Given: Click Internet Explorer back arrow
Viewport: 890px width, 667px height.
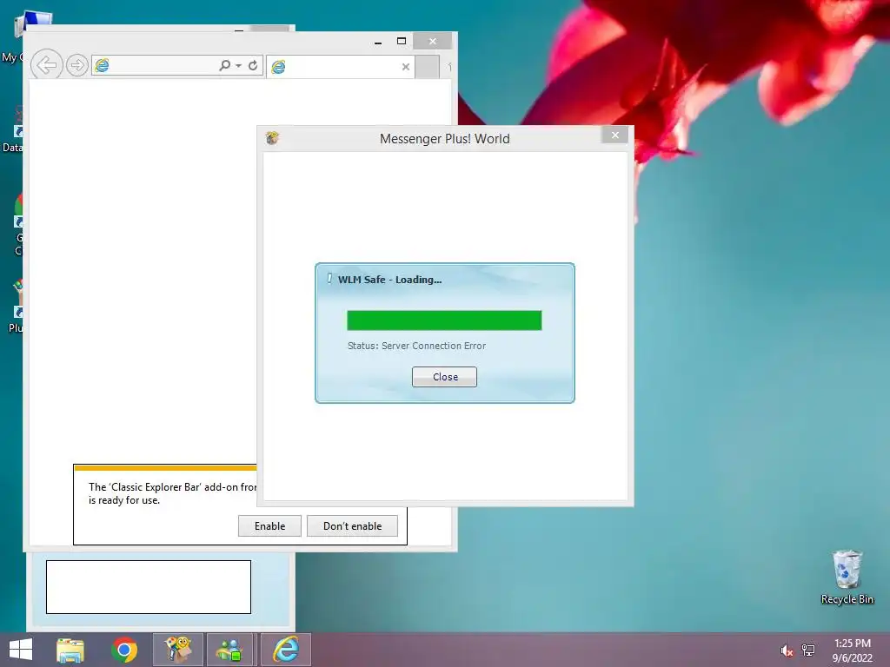Looking at the screenshot, I should pos(46,65).
